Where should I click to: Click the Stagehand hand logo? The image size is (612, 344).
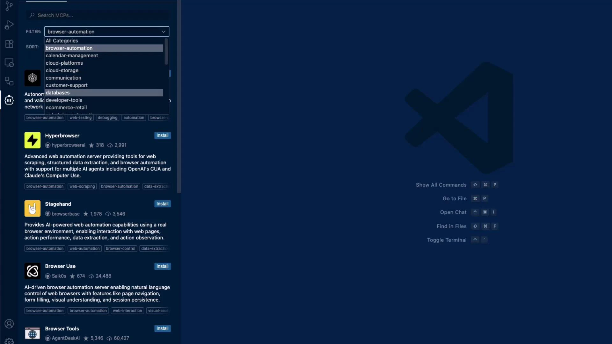point(33,209)
